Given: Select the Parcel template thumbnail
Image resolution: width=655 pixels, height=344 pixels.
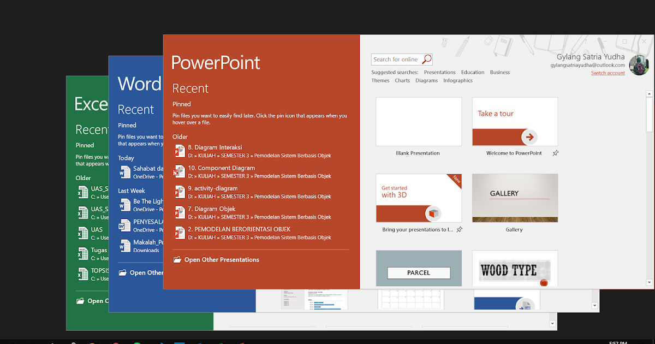Looking at the screenshot, I should click(x=419, y=269).
